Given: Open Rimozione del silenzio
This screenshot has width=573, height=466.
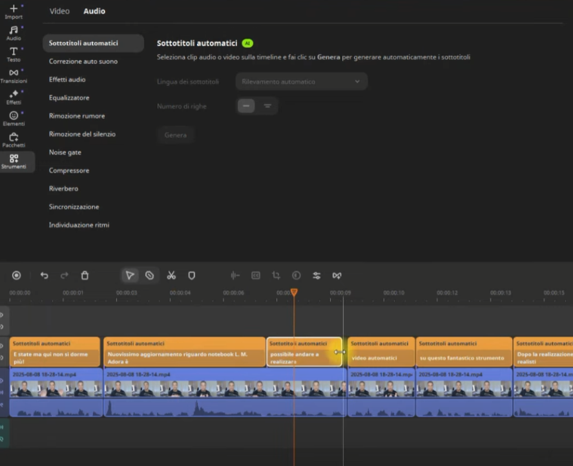Looking at the screenshot, I should pos(82,134).
